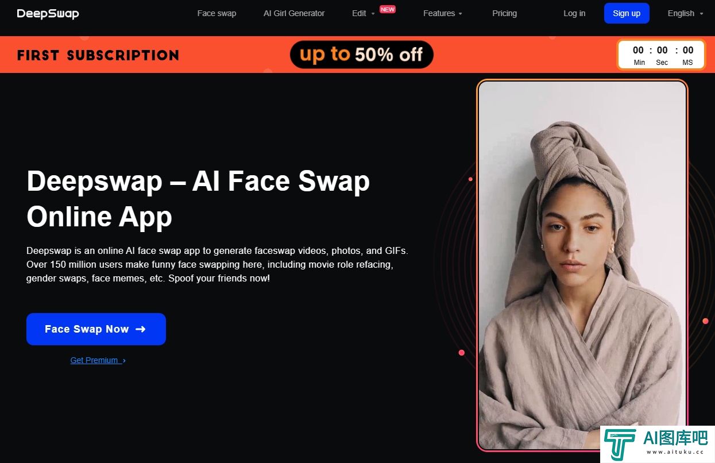Click the Log in link
The width and height of the screenshot is (715, 463).
point(574,13)
